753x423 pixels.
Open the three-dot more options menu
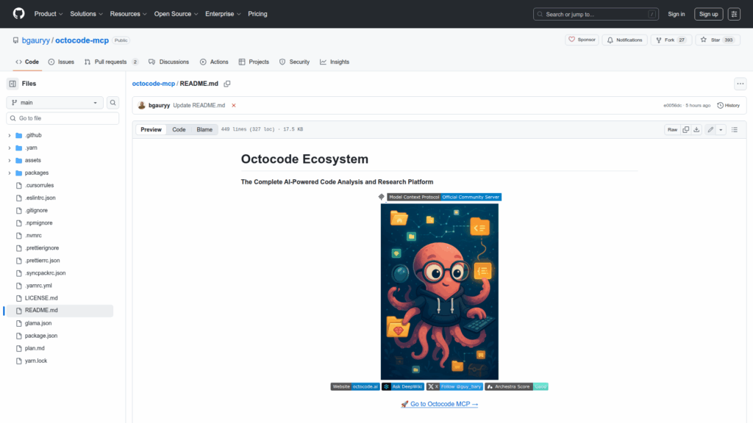[740, 84]
